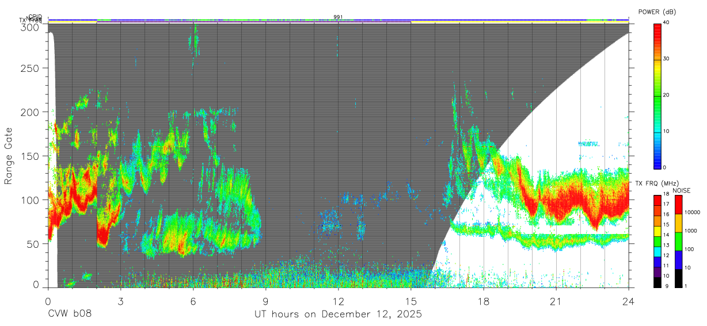Click the UT hour 18 x-axis label
Viewport: 707px width, 326px height.
484,300
